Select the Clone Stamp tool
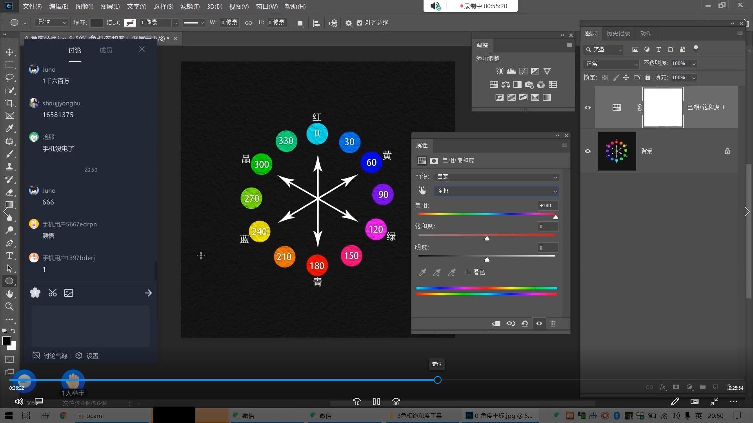The width and height of the screenshot is (753, 423). tap(9, 166)
